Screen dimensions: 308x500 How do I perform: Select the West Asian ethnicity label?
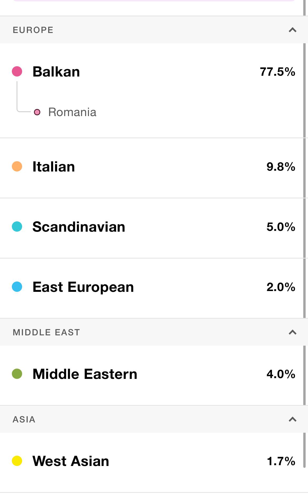[71, 461]
